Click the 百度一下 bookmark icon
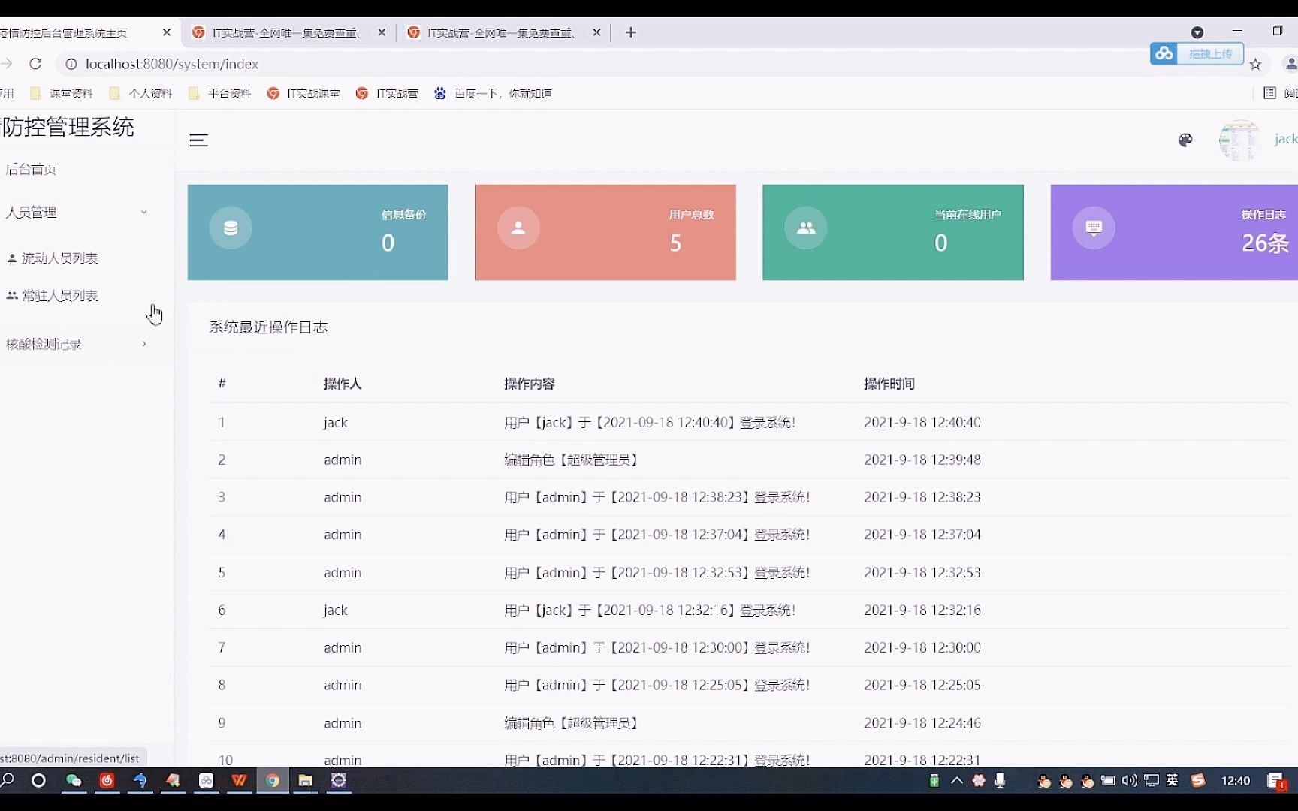This screenshot has height=811, width=1298. click(x=440, y=93)
